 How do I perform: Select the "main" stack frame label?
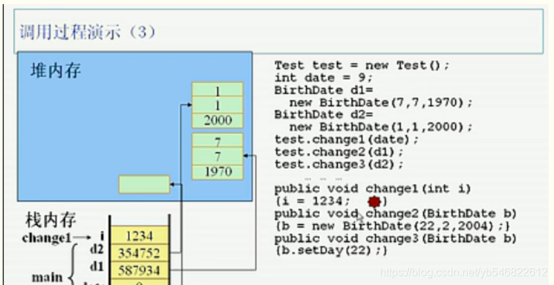47,277
